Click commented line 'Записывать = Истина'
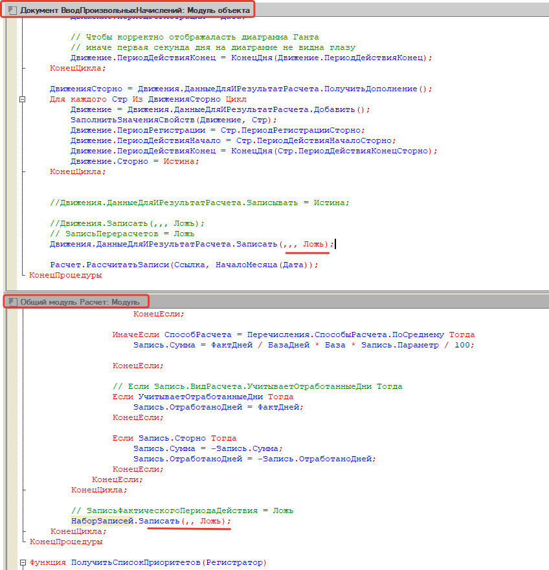Screen dimensions: 549x570 [x=200, y=203]
